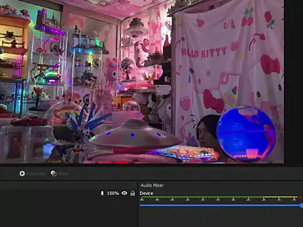Open source Properties via gear icon
This screenshot has height=227, width=303.
(22, 173)
